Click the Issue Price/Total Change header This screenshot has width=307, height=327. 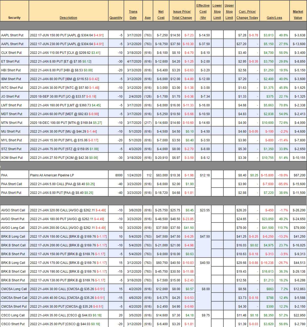coord(182,15)
